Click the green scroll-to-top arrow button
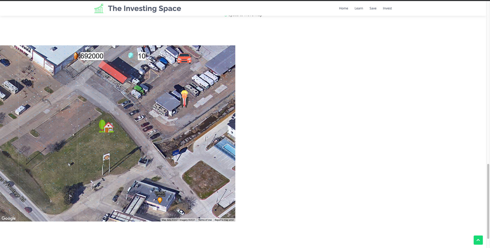Screen dimensions: 490x248 pyautogui.click(x=478, y=240)
